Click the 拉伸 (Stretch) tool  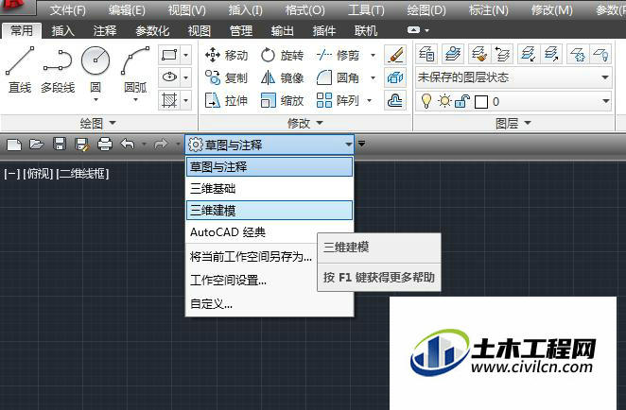pyautogui.click(x=226, y=100)
